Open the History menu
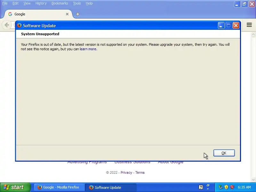256x192 pixels. click(41, 3)
